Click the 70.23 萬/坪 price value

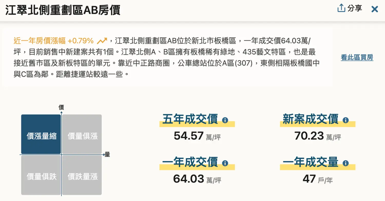click(x=317, y=136)
